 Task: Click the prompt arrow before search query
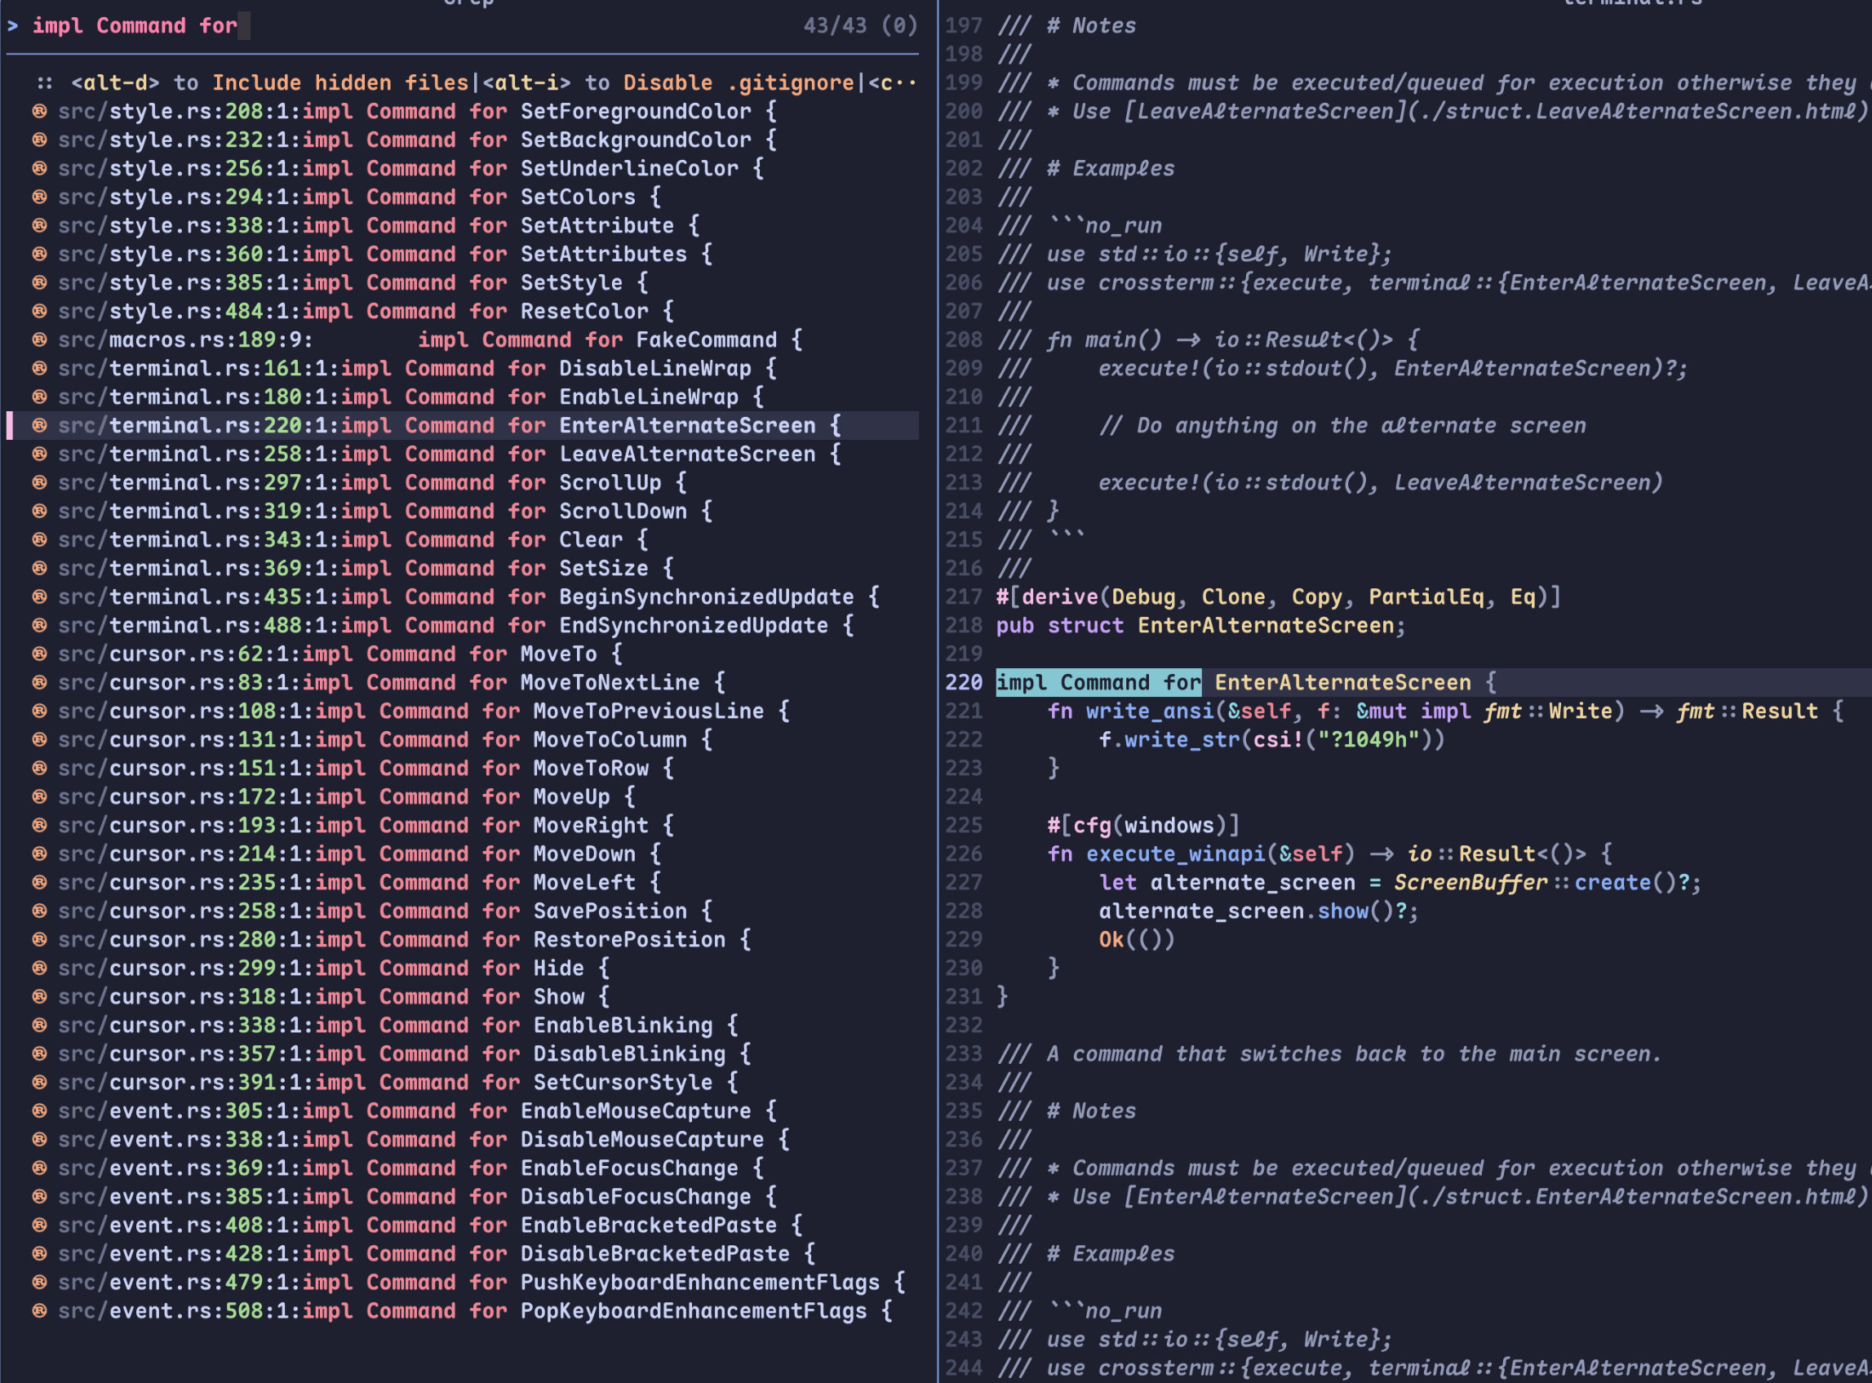coord(12,26)
